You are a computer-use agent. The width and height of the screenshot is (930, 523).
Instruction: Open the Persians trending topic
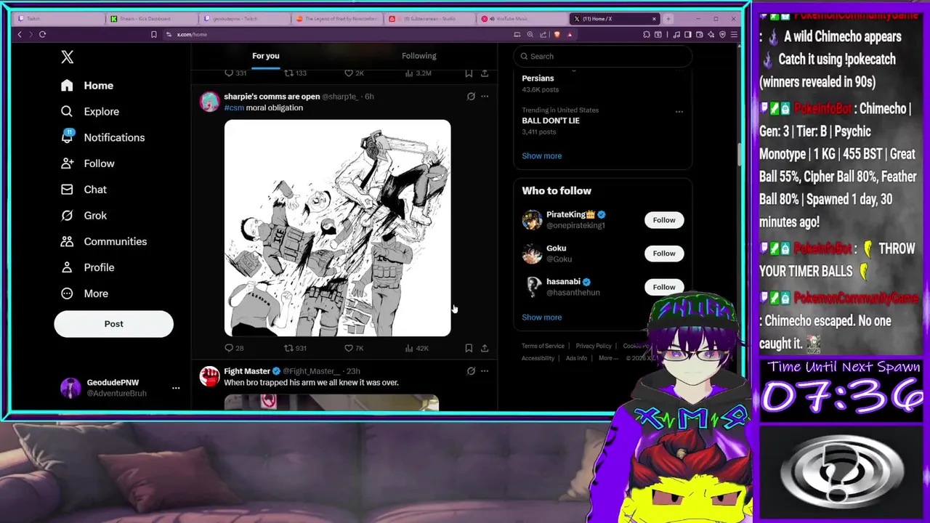(x=538, y=78)
